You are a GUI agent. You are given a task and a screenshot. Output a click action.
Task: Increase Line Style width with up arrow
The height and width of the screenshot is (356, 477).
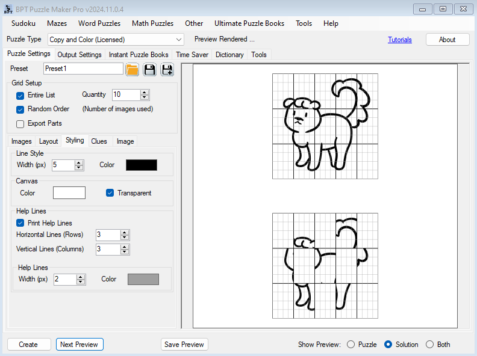pos(79,163)
